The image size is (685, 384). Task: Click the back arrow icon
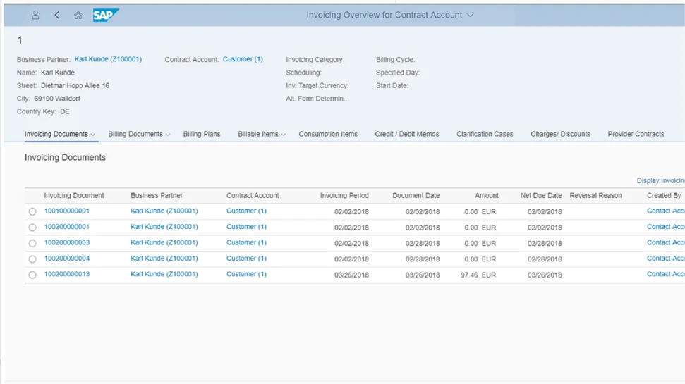(57, 15)
